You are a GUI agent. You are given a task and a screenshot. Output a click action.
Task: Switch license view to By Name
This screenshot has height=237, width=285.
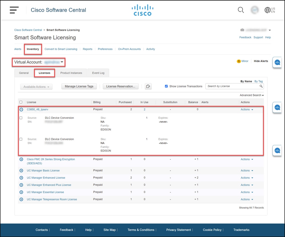click(x=246, y=81)
